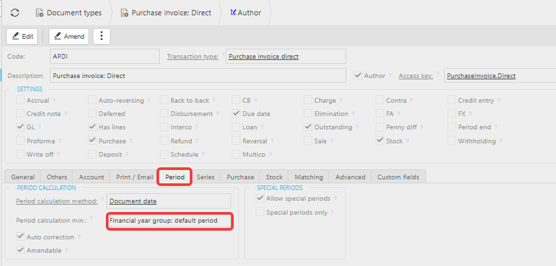Toggle the Auto correction checkbox
The width and height of the screenshot is (556, 266).
[x=20, y=237]
